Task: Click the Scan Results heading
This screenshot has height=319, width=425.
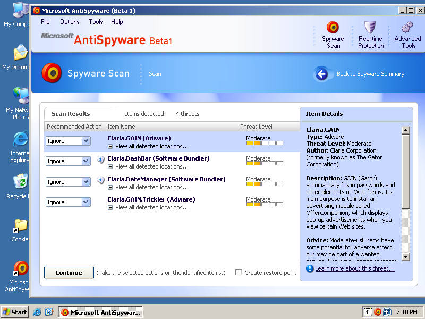Action: (x=71, y=114)
